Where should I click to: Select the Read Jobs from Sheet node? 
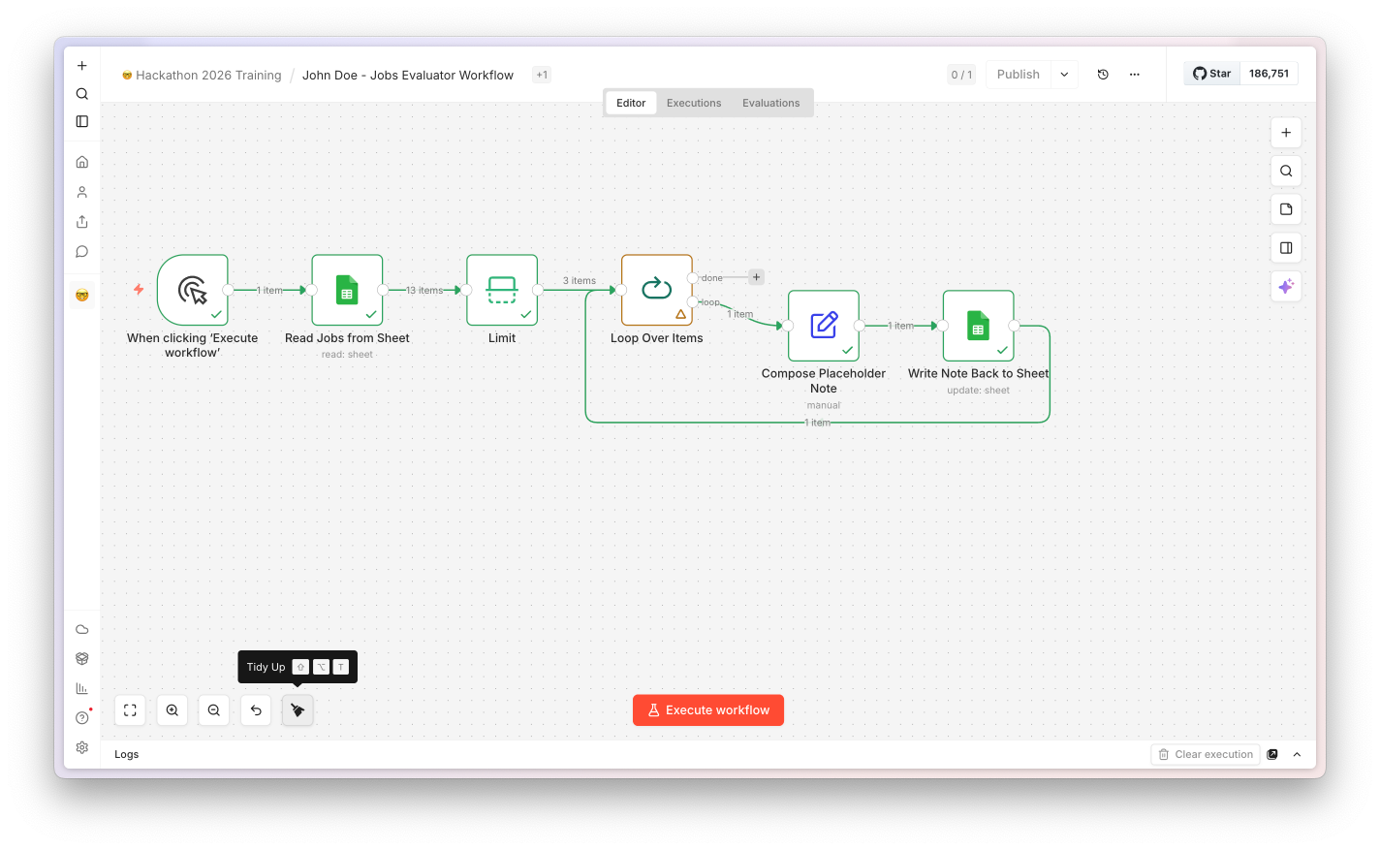coord(347,290)
